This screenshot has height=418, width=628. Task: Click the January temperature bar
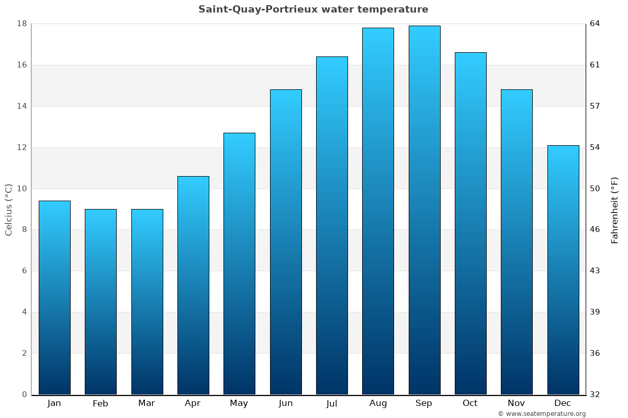(x=54, y=298)
